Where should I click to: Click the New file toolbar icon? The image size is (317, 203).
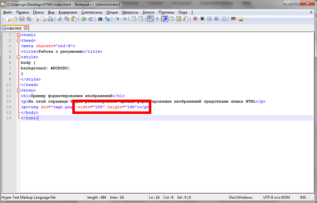coord(8,19)
